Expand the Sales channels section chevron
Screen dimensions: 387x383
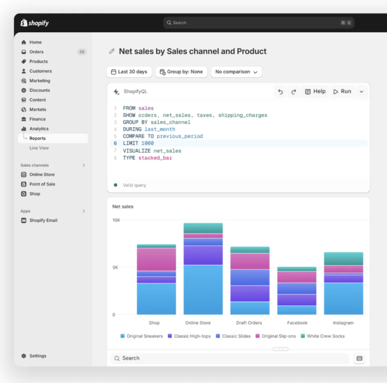pyautogui.click(x=84, y=165)
